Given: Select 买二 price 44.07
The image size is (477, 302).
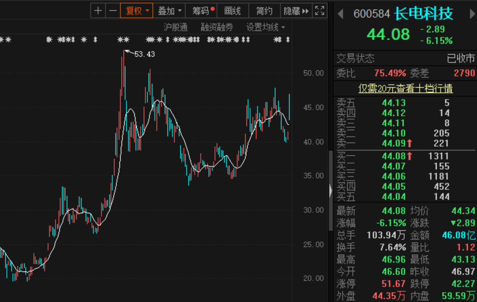Looking at the screenshot, I should coord(394,166).
